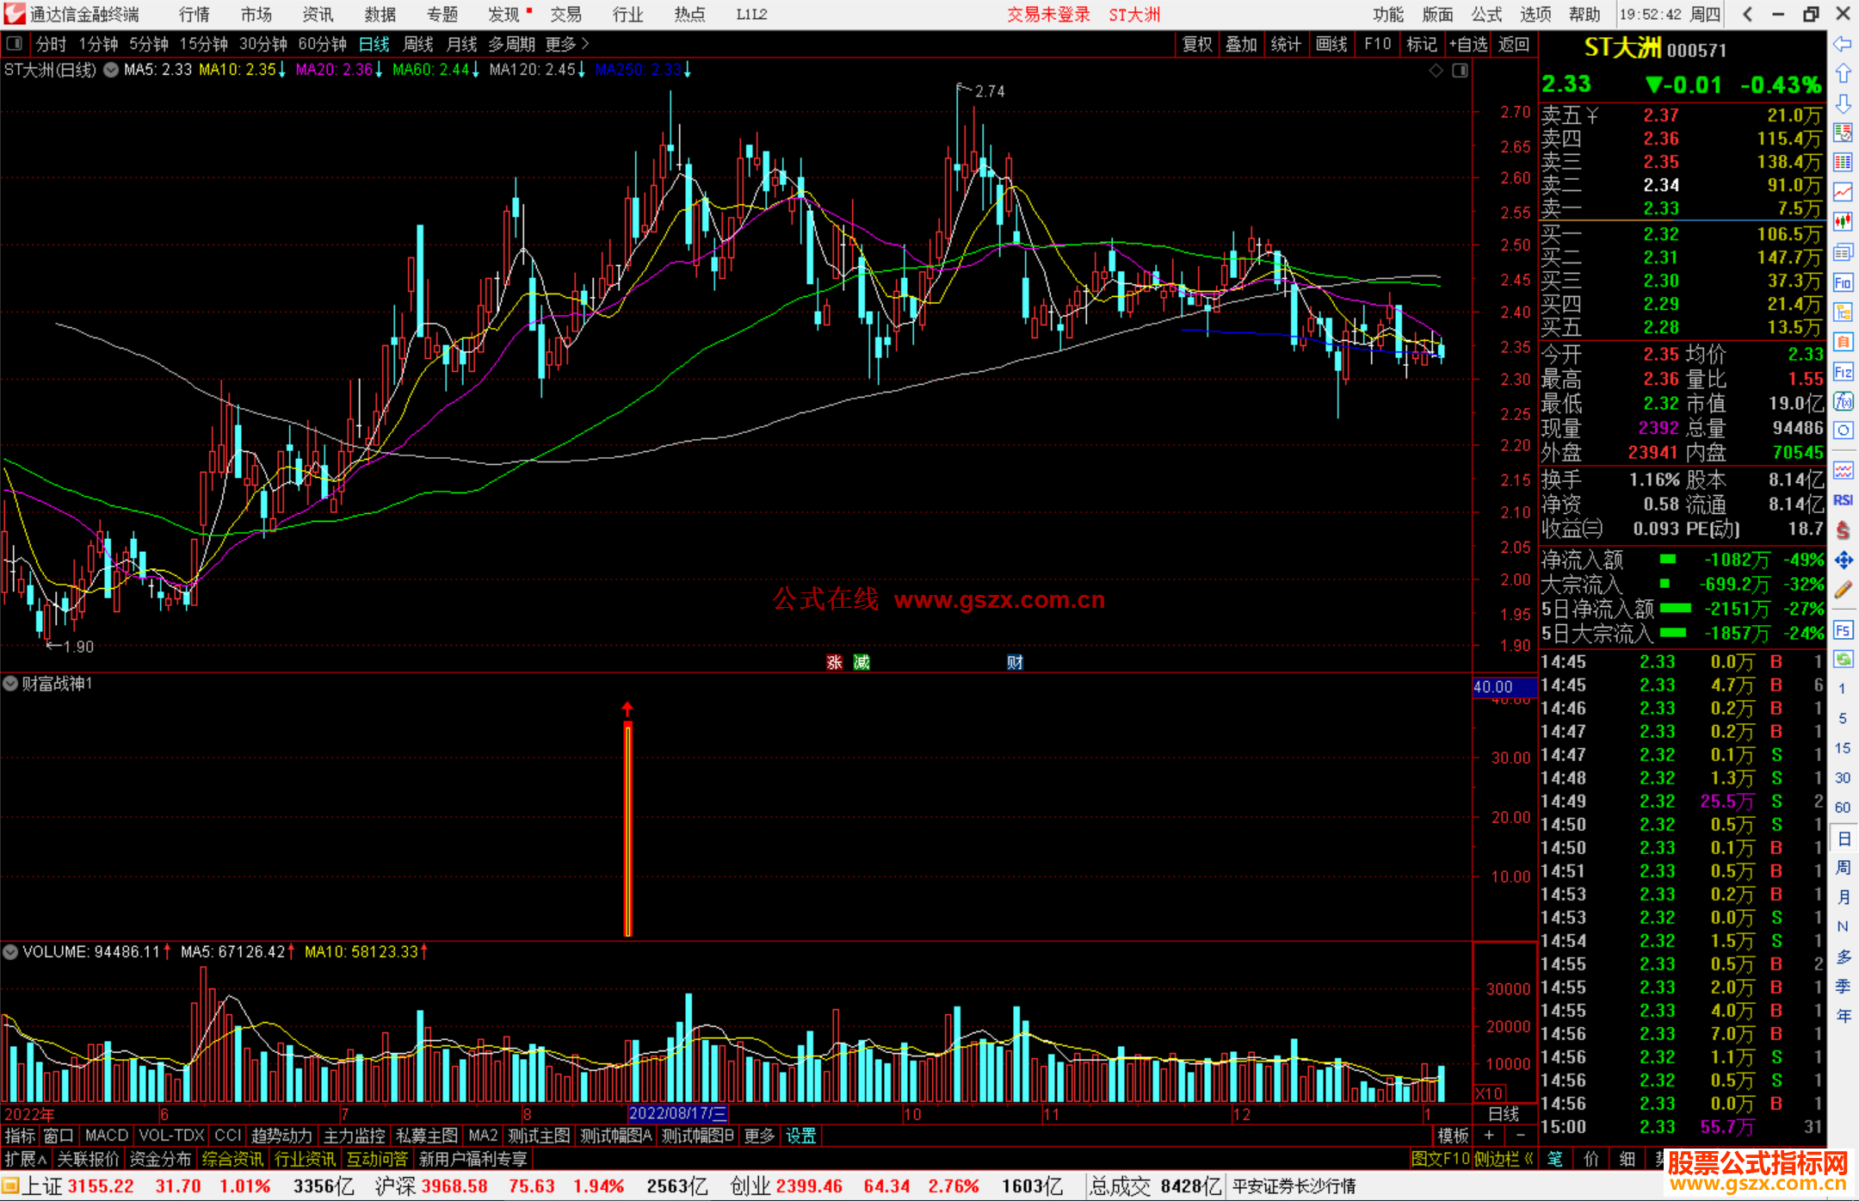1859x1201 pixels.
Task: Open the 行情 menu
Action: [195, 15]
